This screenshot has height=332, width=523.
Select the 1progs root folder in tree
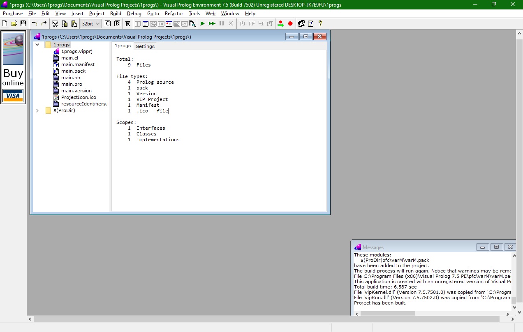(62, 45)
